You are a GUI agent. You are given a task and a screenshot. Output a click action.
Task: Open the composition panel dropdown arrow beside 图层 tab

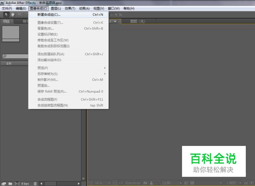pos(115,21)
